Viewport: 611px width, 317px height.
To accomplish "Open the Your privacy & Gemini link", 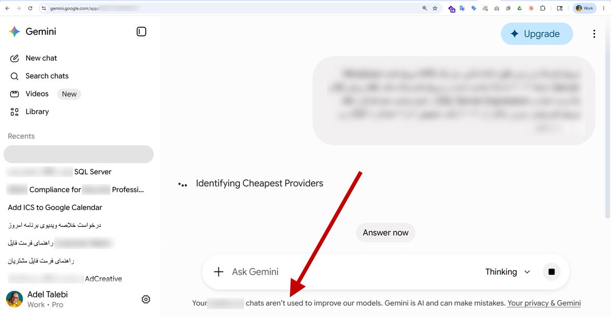I will [x=544, y=303].
